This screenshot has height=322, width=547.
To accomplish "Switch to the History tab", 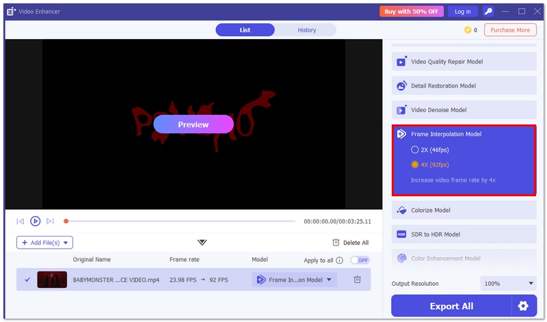I will tap(306, 30).
